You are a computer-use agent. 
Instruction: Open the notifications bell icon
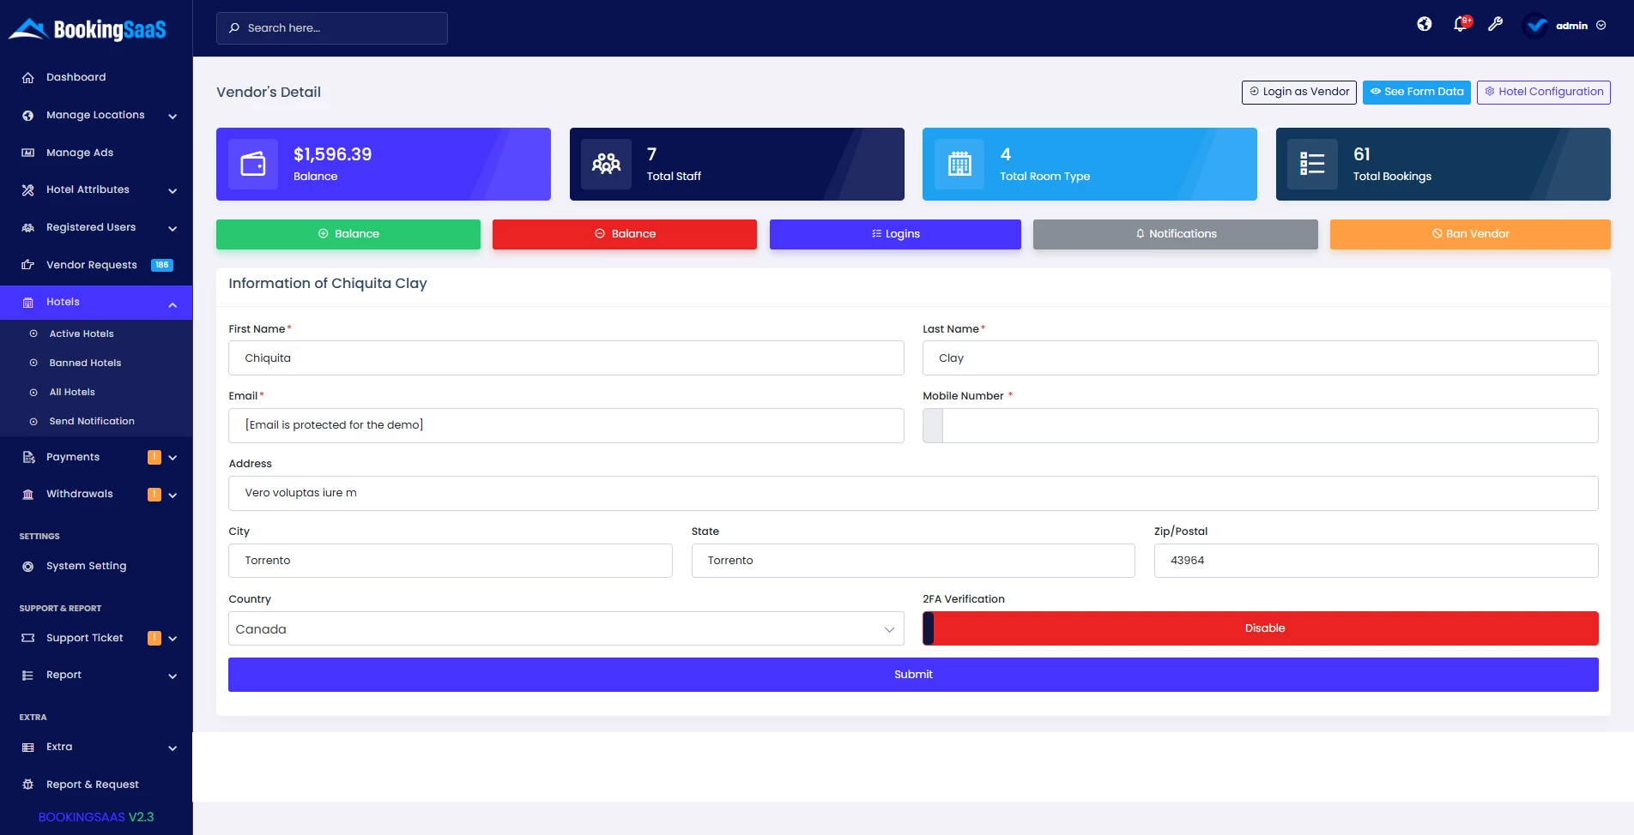(1460, 24)
